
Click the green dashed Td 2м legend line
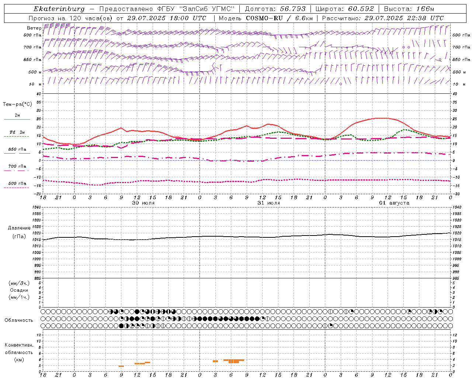pyautogui.click(x=17, y=136)
